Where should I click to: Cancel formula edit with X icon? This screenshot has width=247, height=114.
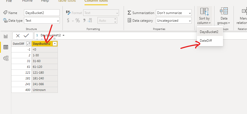pos(18,36)
